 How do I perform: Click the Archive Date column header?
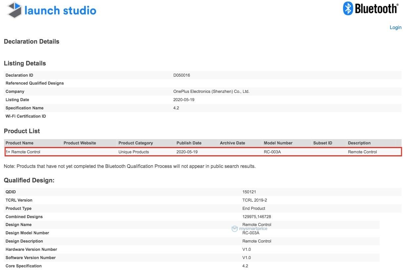(232, 143)
